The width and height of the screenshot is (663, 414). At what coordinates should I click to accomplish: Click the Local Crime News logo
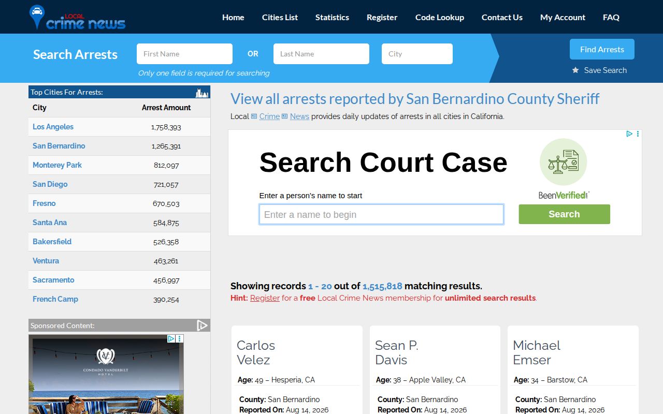click(78, 18)
